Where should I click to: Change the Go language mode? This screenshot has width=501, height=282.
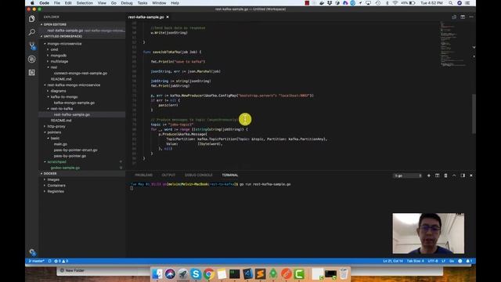(452, 261)
